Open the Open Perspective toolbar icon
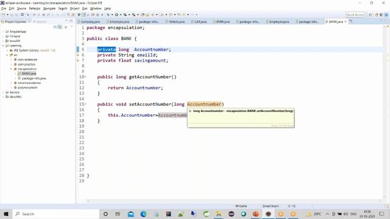The image size is (390, 219). pos(370,15)
